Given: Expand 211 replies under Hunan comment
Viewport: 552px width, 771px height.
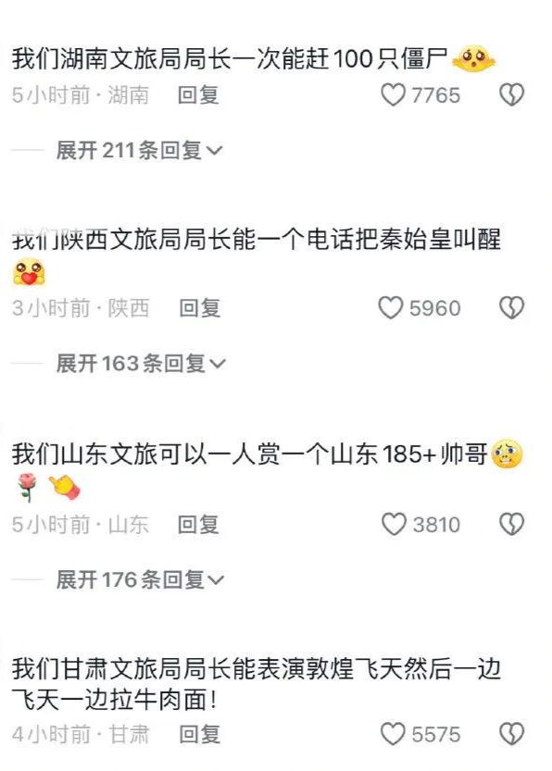Looking at the screenshot, I should [139, 150].
